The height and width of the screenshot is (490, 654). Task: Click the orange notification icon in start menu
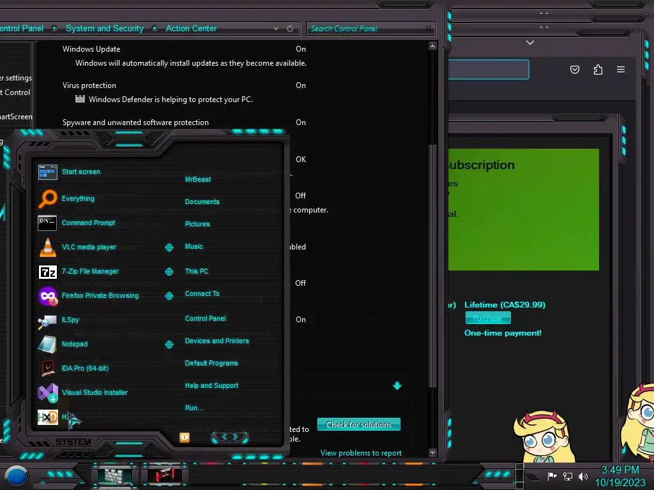coord(185,438)
